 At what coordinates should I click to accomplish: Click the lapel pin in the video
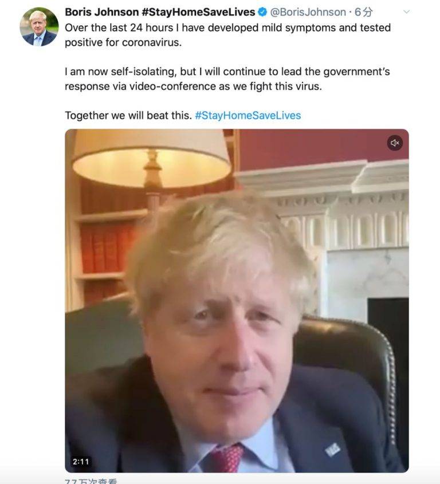tap(332, 450)
